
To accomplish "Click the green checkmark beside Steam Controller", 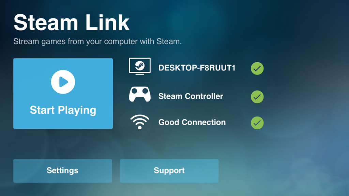I will [x=257, y=97].
